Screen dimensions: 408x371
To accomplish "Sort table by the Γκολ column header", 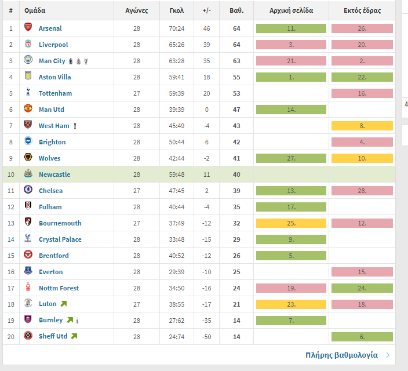I will pos(177,10).
